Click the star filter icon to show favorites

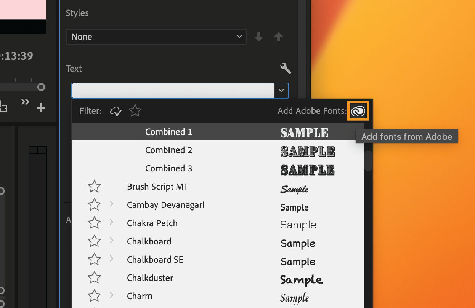(x=135, y=111)
